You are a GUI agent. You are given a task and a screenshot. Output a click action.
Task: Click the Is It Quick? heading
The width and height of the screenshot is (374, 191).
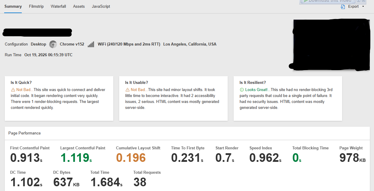21,82
